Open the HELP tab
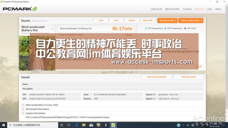 point(218,9)
